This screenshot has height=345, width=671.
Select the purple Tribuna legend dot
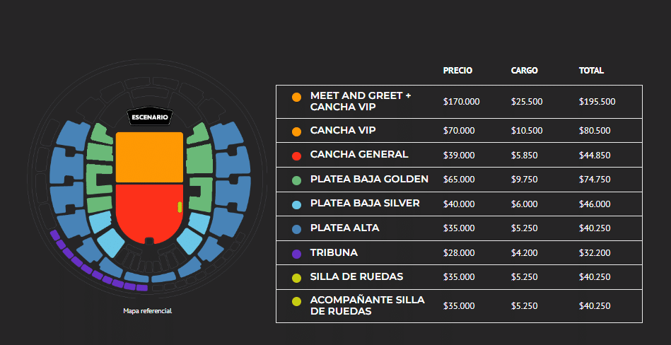pos(296,254)
